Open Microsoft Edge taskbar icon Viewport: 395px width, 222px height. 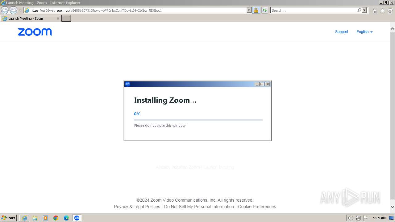click(x=66, y=218)
